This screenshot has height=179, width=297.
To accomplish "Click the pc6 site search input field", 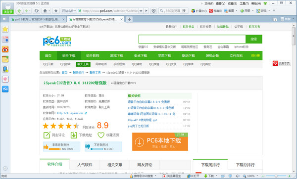I will 192,39.
